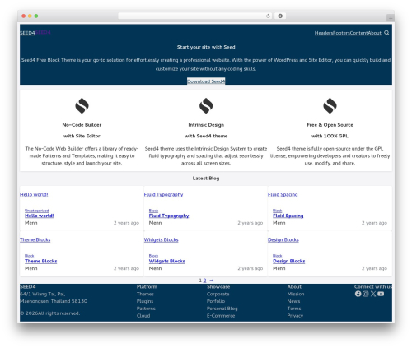Open the Uncategorized category link

point(36,211)
